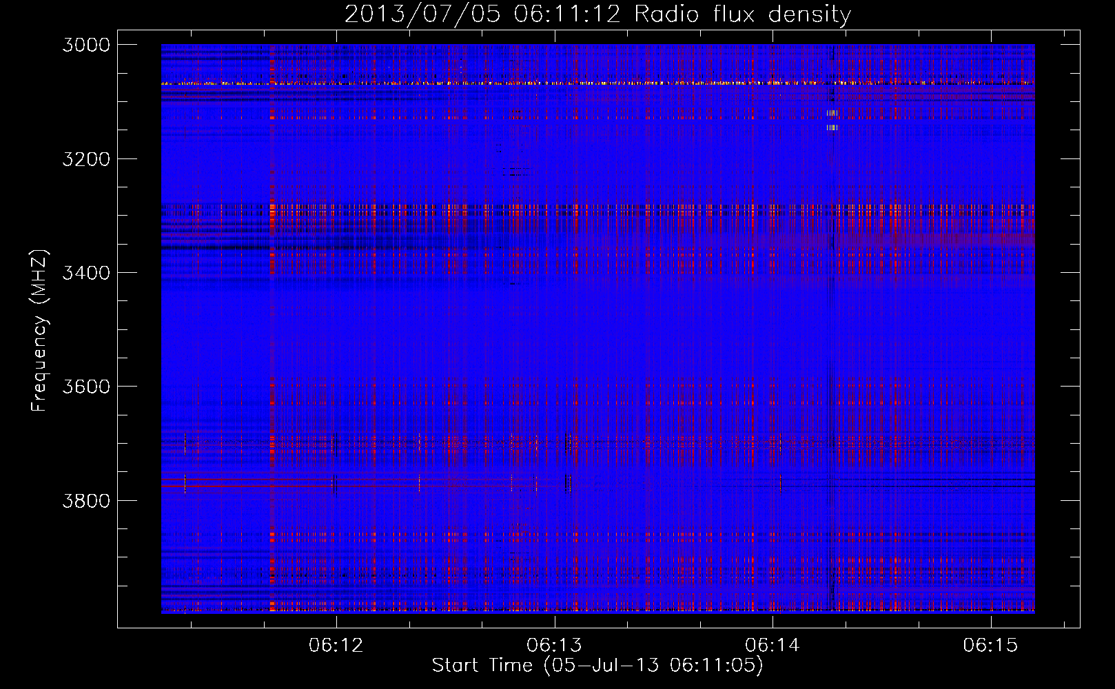Click the red horizontal band just above 3800 MHz
The width and height of the screenshot is (1115, 689).
(241, 486)
